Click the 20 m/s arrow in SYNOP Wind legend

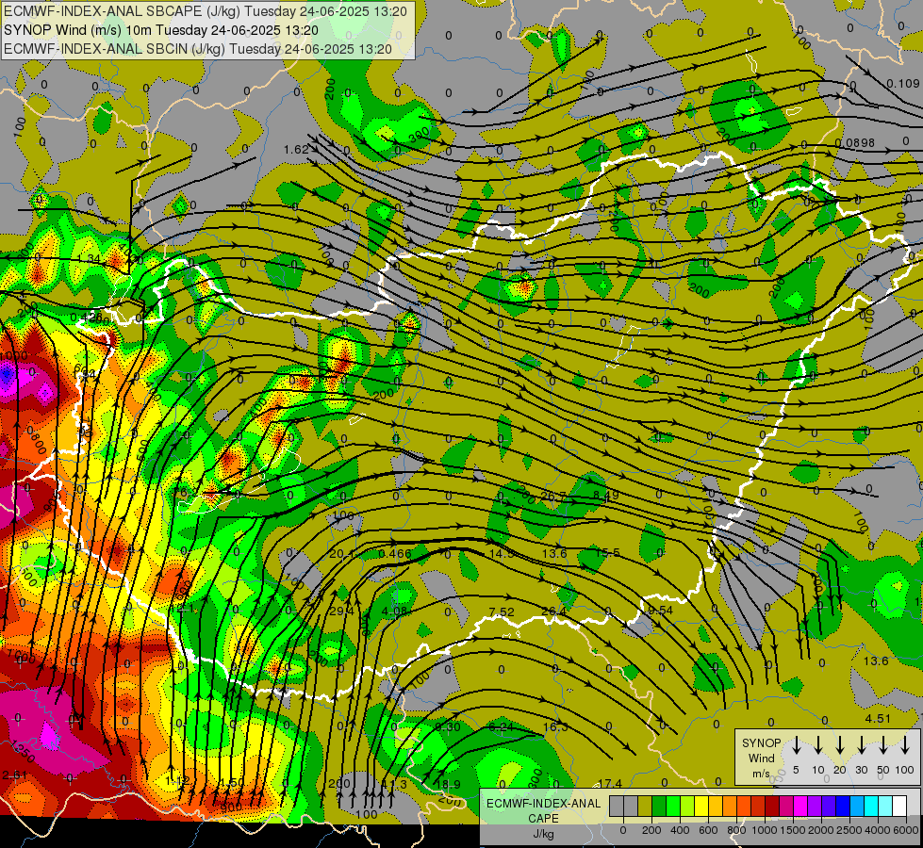coord(839,745)
